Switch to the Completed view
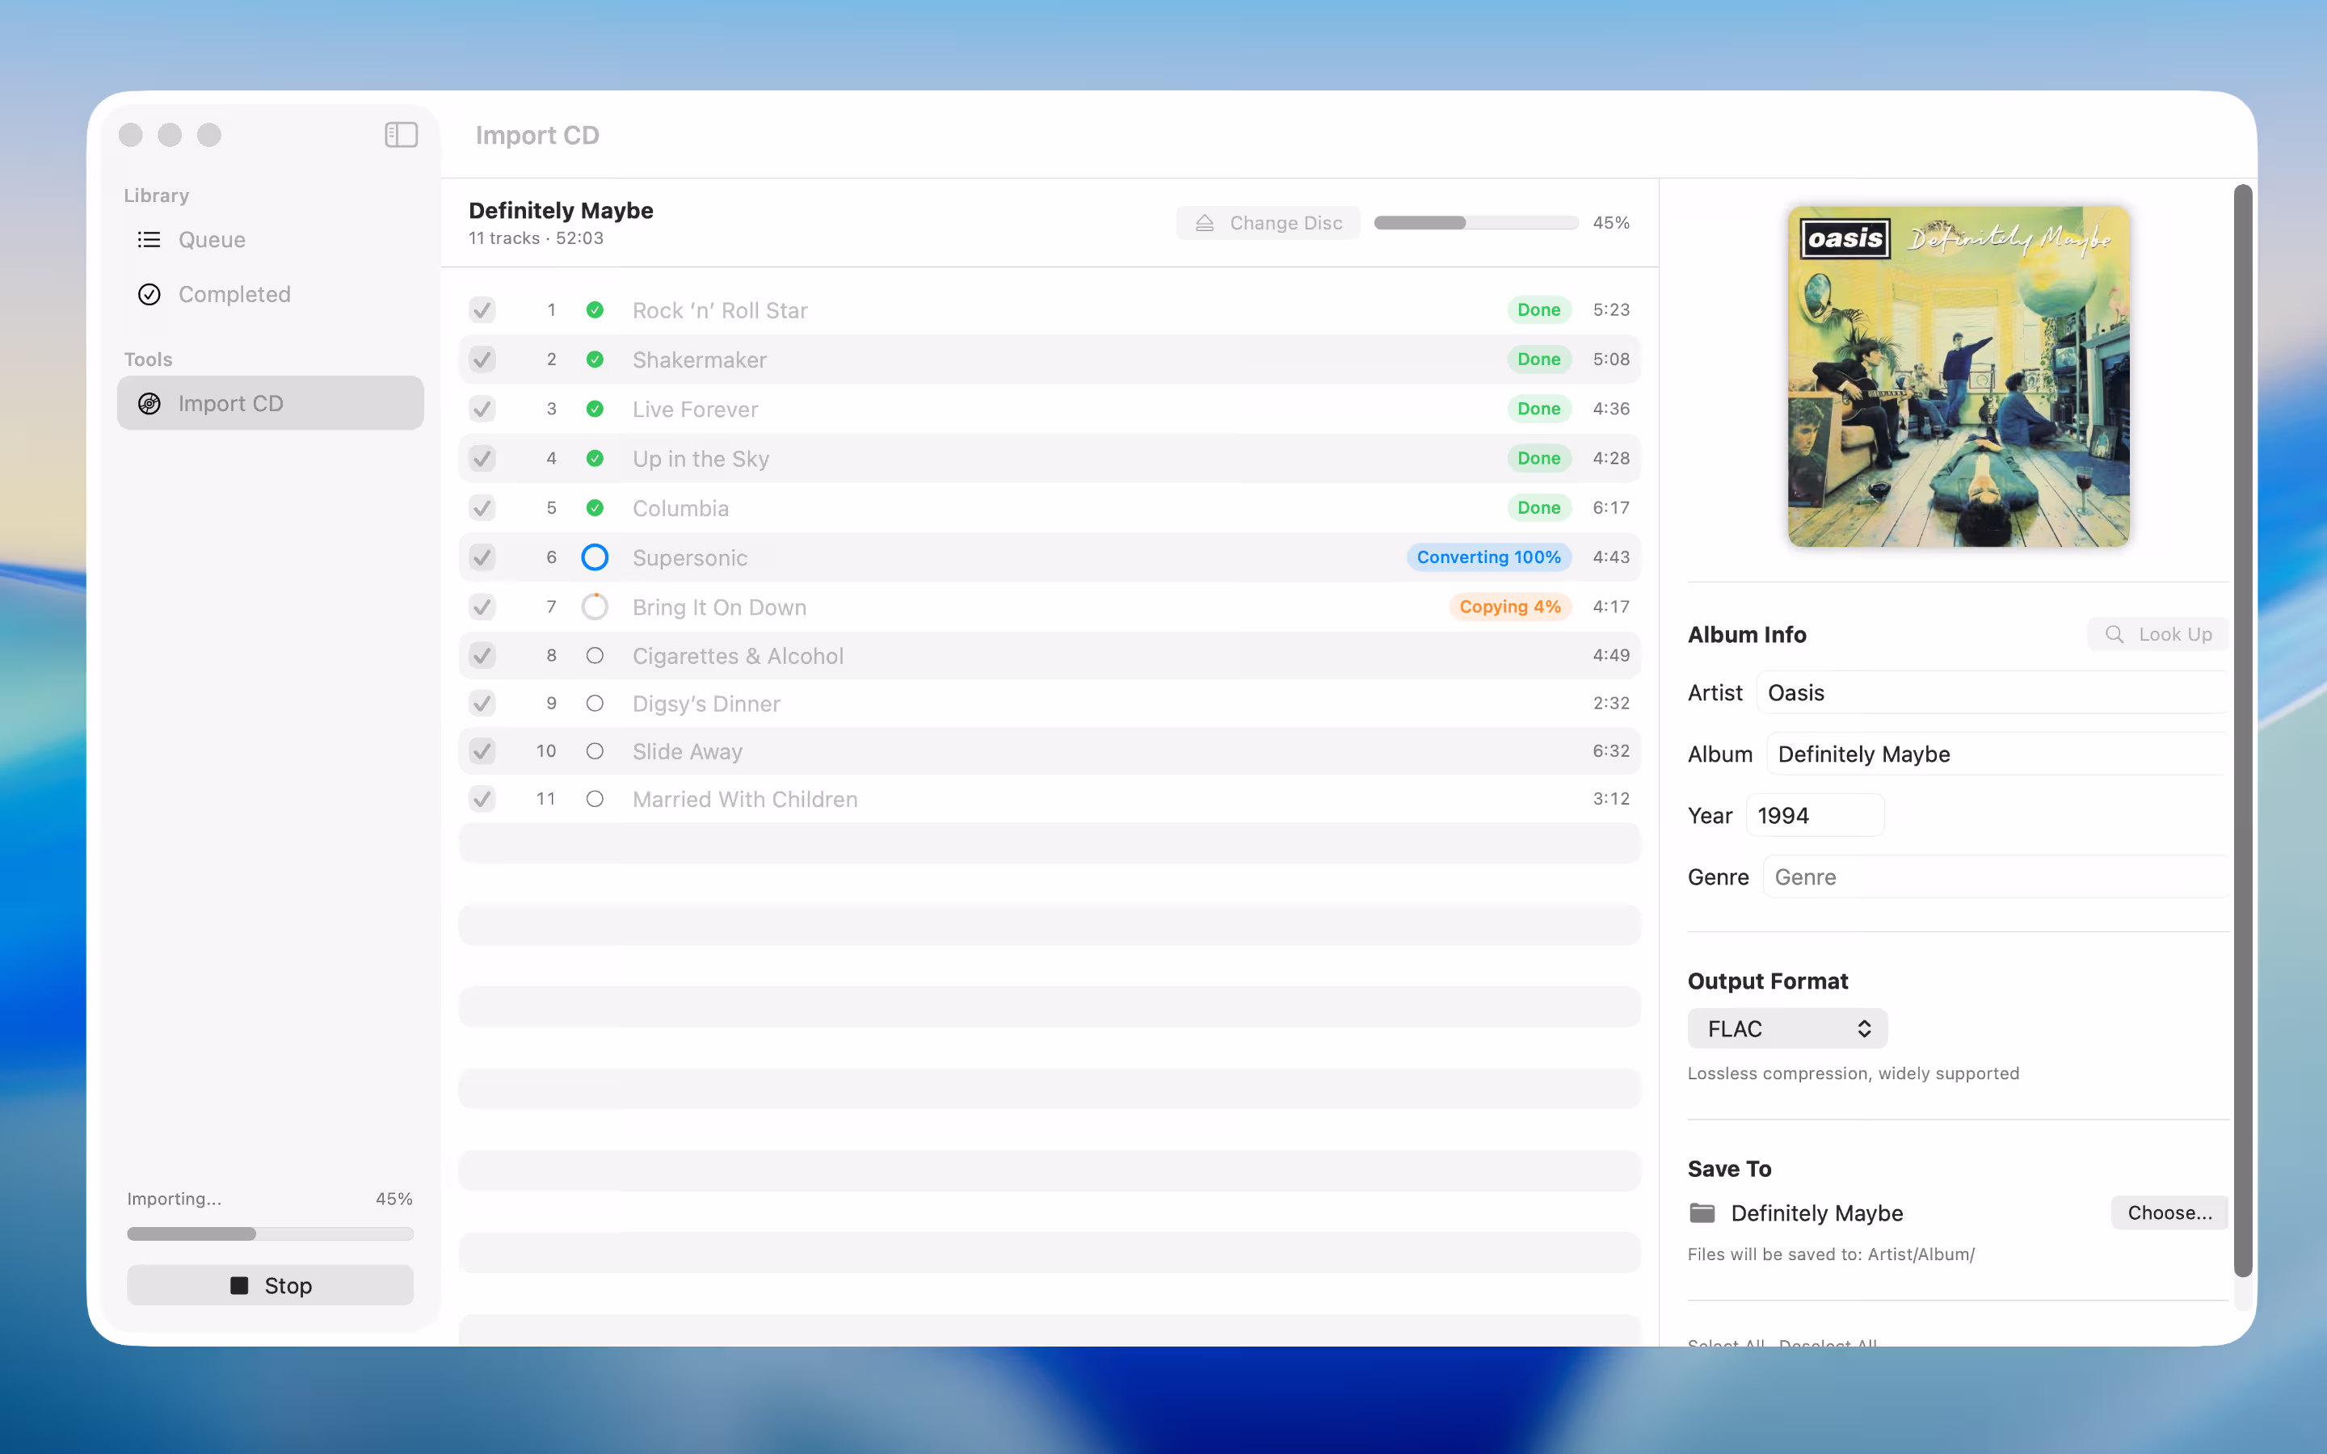The width and height of the screenshot is (2327, 1454). (x=234, y=294)
